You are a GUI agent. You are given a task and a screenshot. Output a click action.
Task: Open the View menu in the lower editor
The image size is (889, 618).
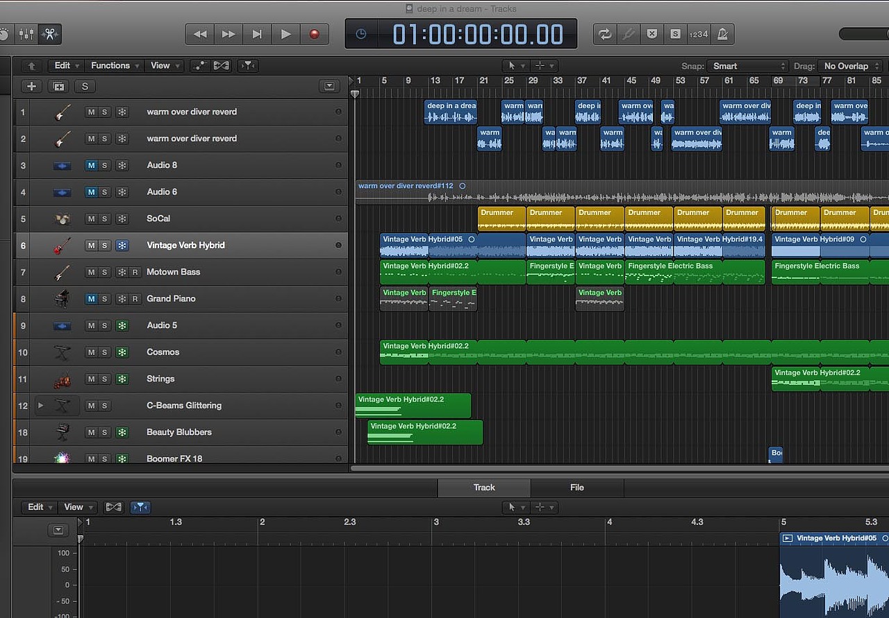click(77, 507)
